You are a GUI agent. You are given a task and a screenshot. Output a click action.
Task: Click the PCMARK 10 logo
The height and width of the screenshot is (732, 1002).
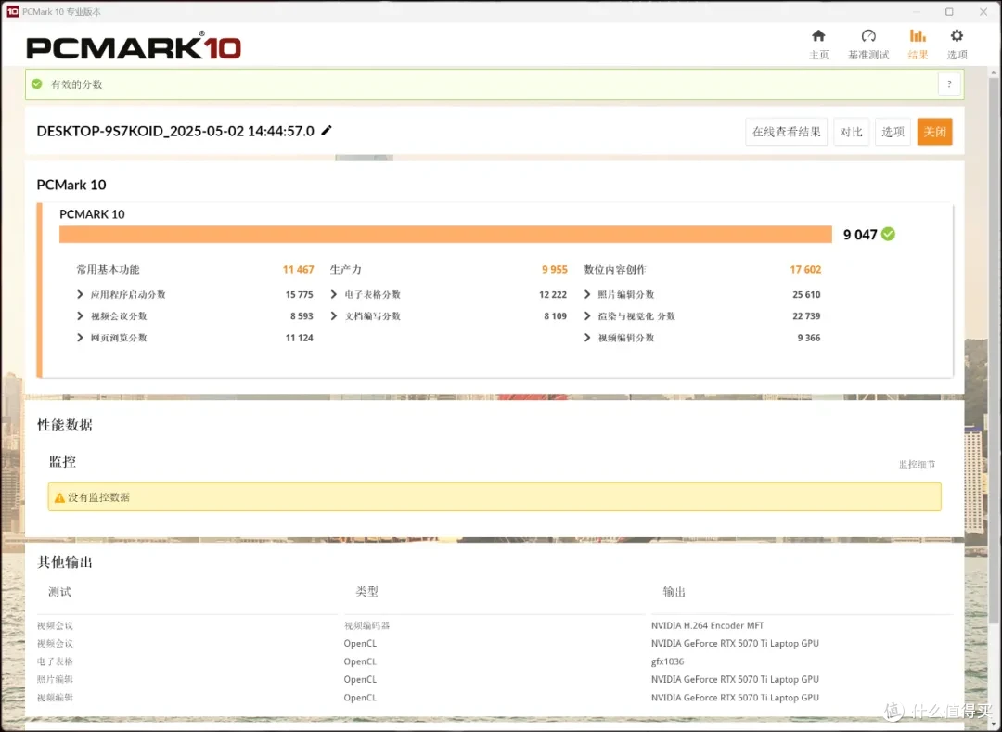pos(134,46)
